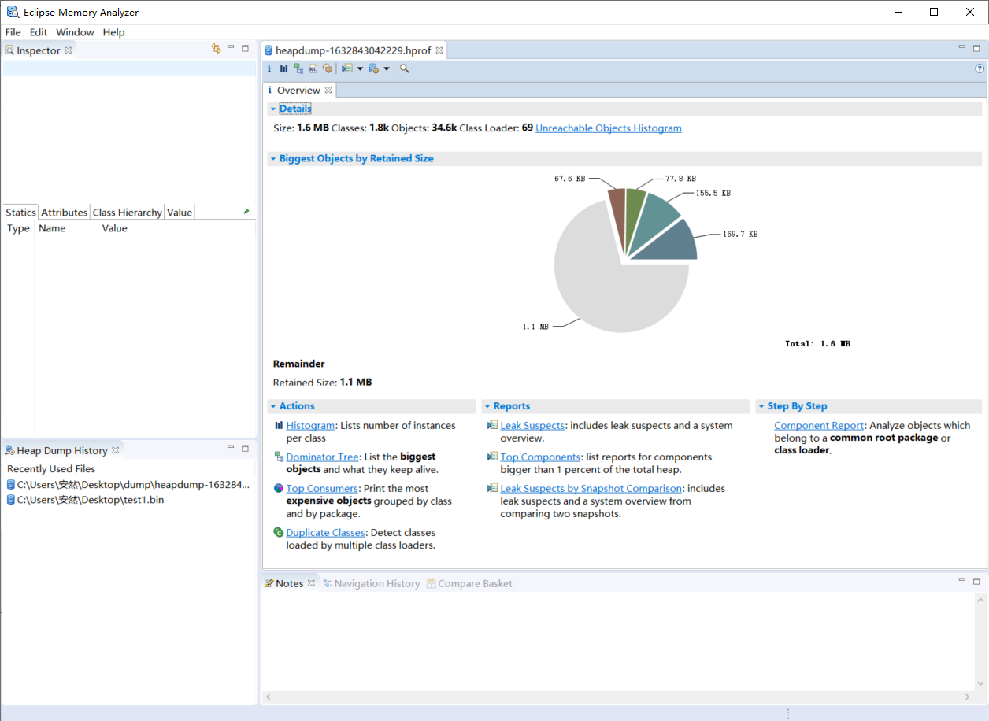Open the File menu
989x721 pixels.
(x=13, y=32)
